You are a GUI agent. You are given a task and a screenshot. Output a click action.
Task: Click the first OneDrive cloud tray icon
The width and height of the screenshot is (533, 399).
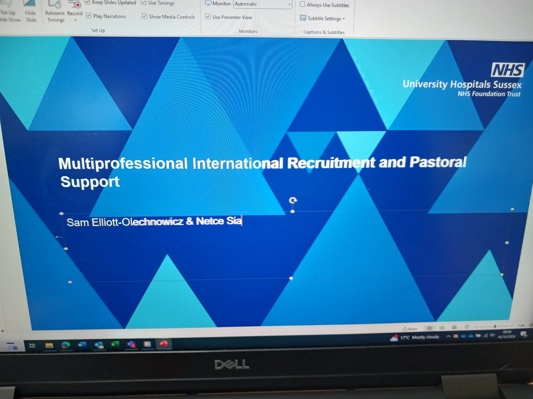(x=463, y=336)
